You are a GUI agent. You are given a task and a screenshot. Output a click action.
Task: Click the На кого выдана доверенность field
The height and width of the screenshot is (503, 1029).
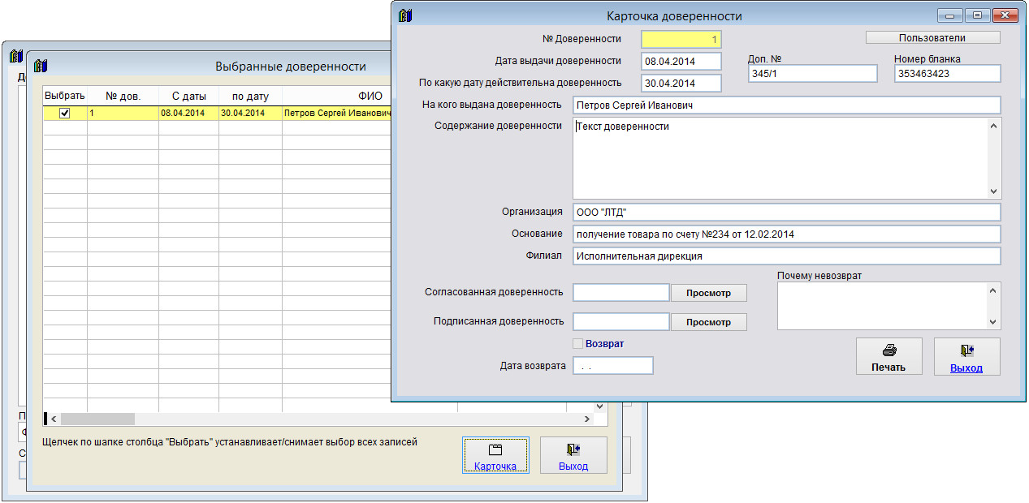click(x=786, y=105)
